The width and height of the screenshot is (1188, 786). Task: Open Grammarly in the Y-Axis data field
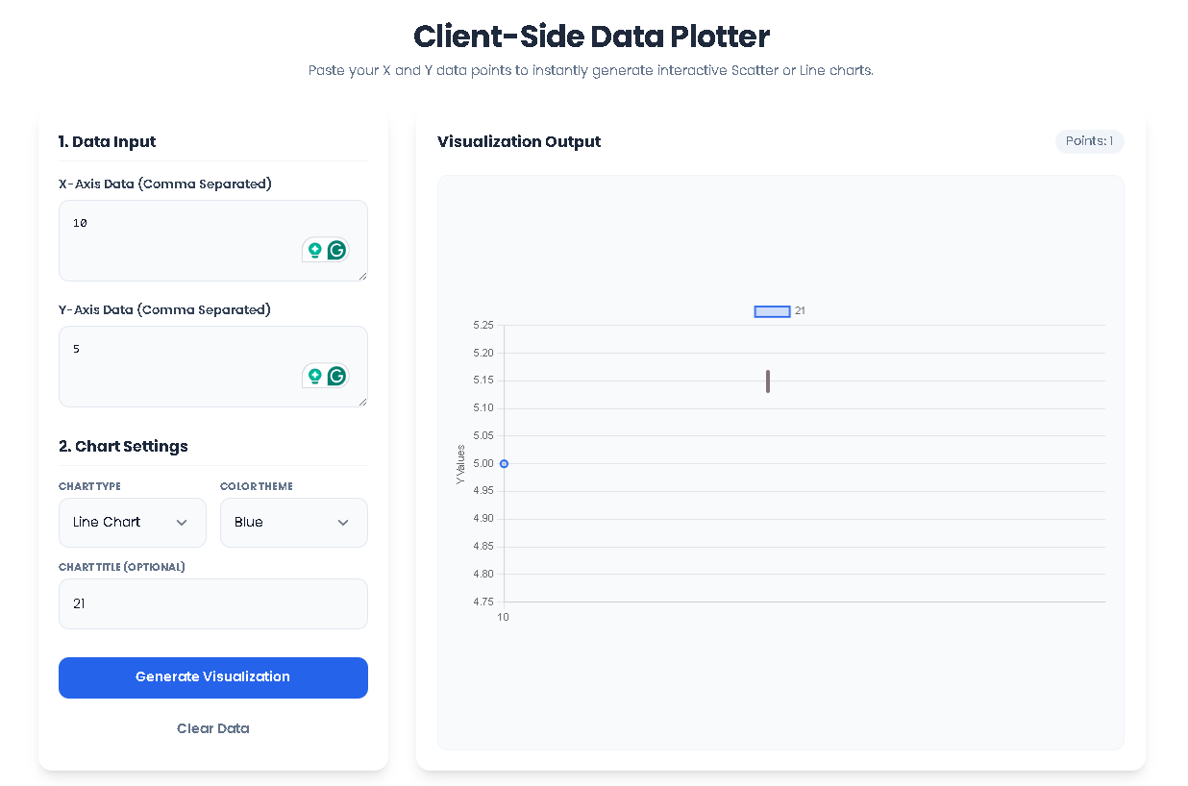(337, 376)
